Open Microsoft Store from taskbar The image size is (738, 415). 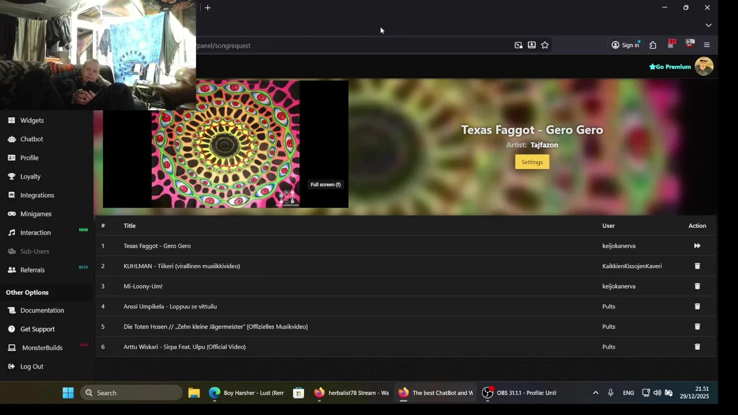299,393
